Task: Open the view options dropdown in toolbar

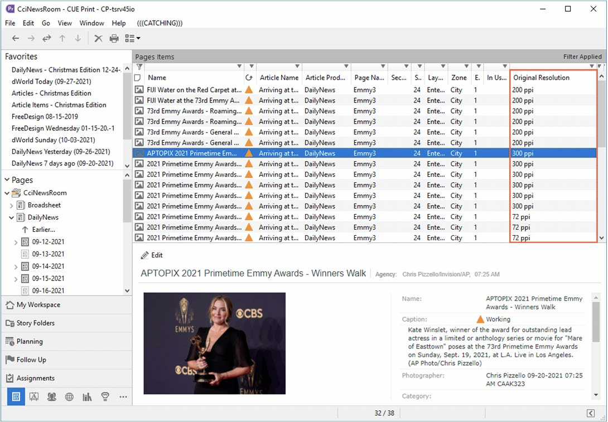Action: click(x=133, y=38)
